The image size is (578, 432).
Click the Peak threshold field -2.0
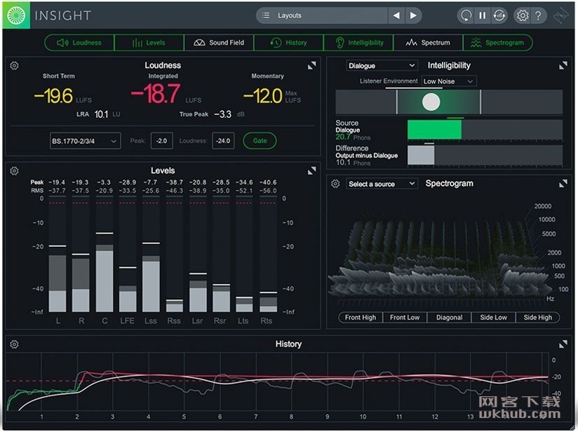[161, 141]
